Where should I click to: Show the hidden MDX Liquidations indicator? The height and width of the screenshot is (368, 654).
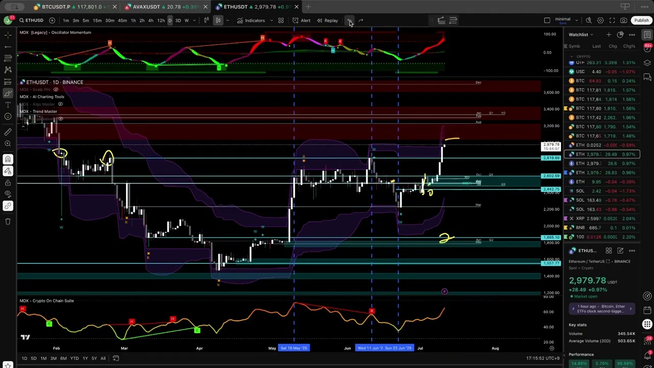[x=60, y=119]
